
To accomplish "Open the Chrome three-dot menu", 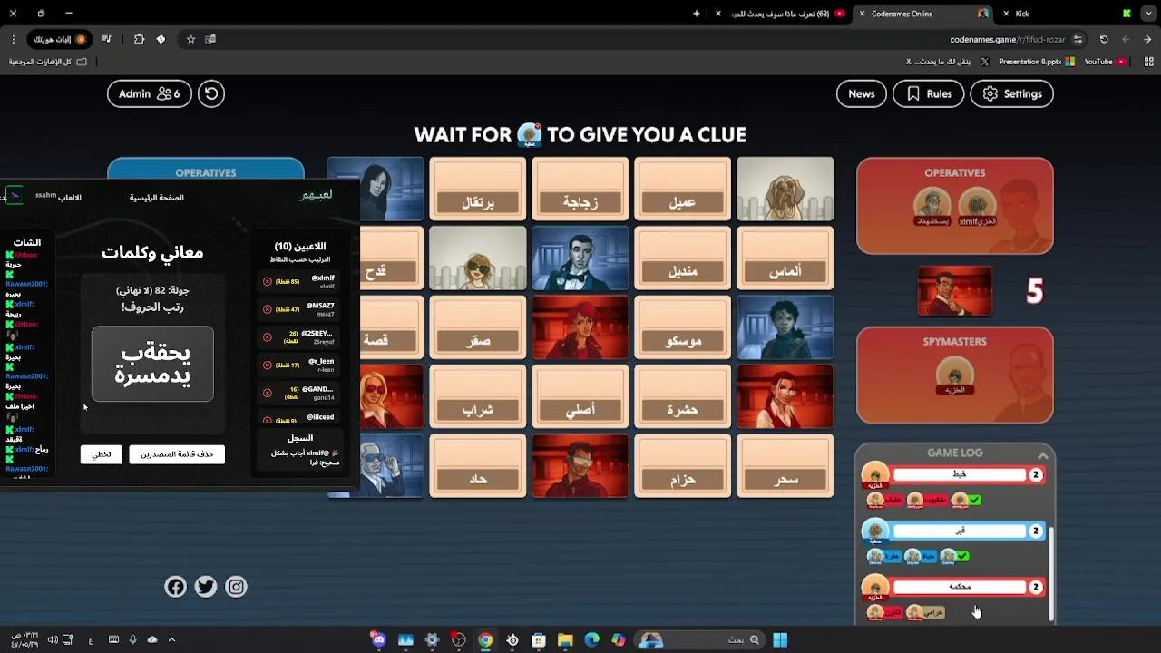I will (13, 39).
